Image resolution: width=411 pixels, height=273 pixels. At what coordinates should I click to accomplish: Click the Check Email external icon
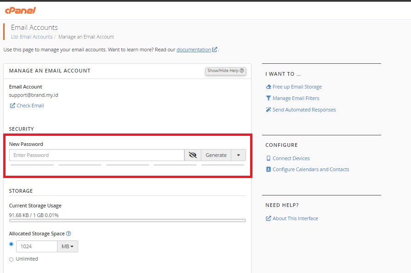pyautogui.click(x=12, y=106)
